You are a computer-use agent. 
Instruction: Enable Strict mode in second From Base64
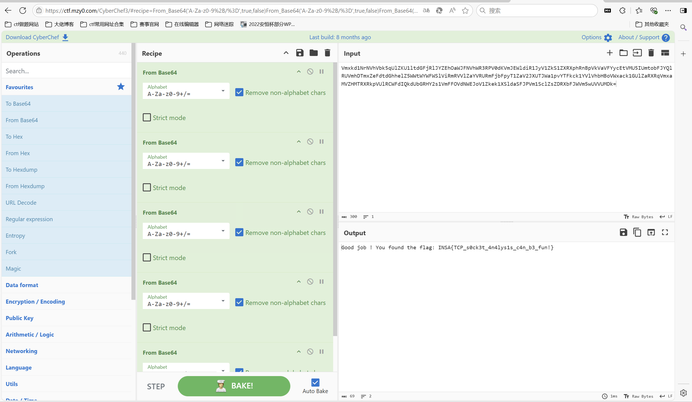point(147,188)
